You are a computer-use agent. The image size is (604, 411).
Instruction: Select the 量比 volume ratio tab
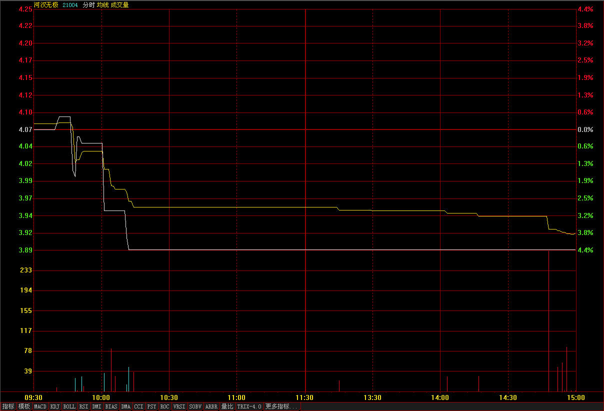227,406
